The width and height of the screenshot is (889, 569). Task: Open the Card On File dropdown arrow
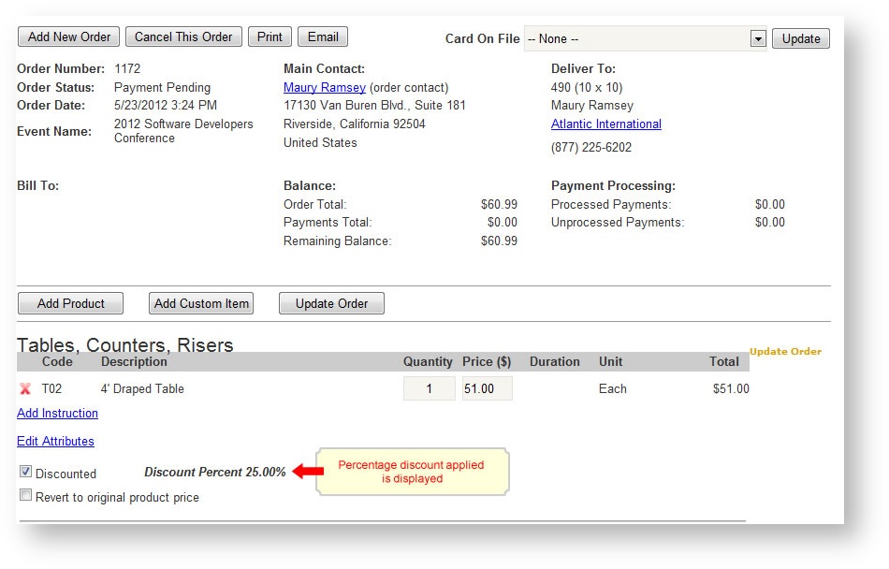tap(758, 39)
